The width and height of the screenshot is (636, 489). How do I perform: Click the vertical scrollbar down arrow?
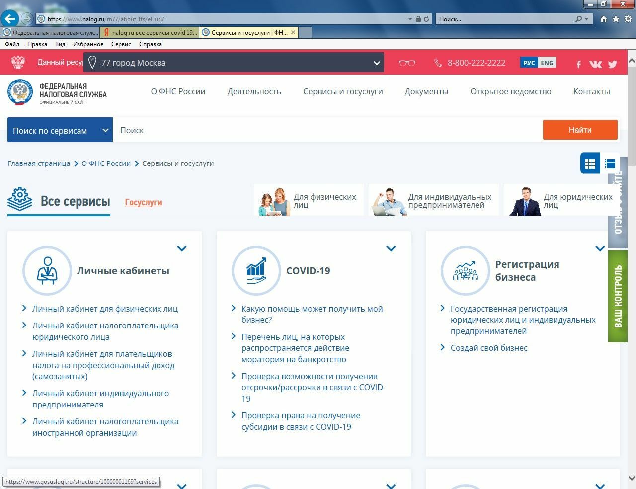pos(632,478)
